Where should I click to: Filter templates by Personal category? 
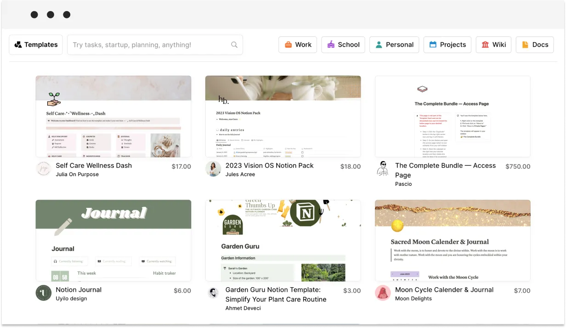[394, 44]
